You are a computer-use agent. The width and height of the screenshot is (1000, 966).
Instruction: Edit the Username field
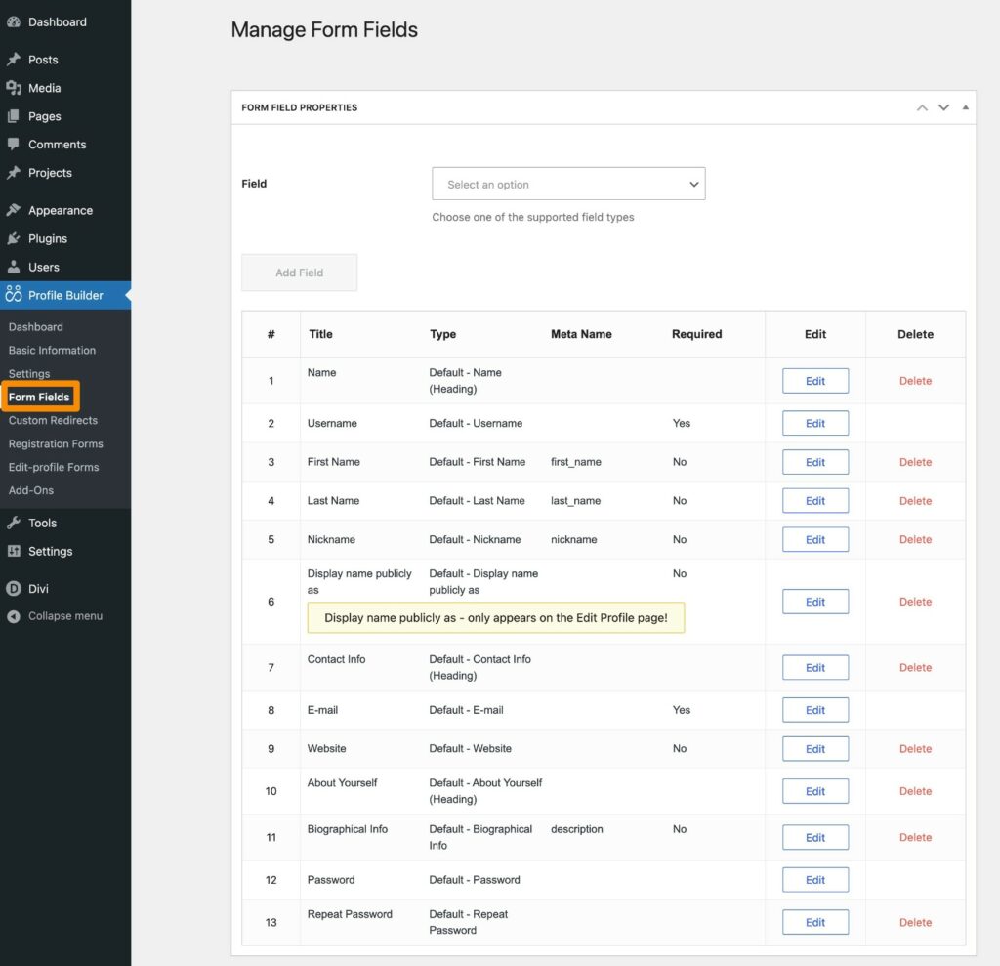815,423
